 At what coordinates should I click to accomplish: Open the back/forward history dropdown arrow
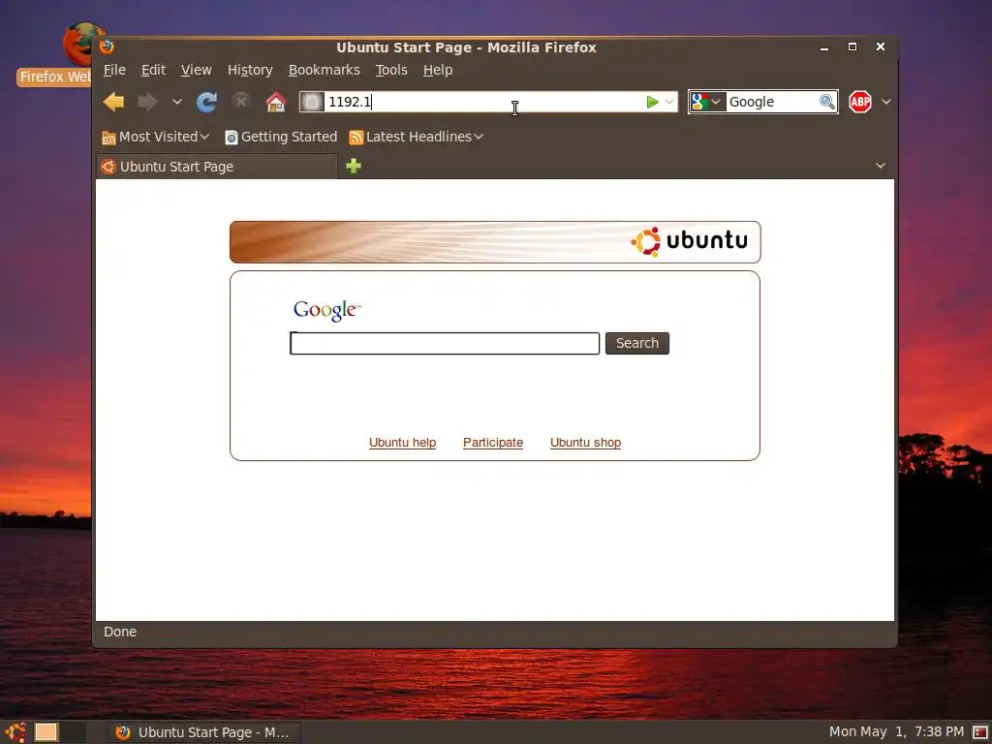coord(177,102)
